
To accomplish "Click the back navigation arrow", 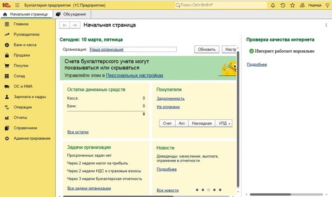I will pos(65,25).
